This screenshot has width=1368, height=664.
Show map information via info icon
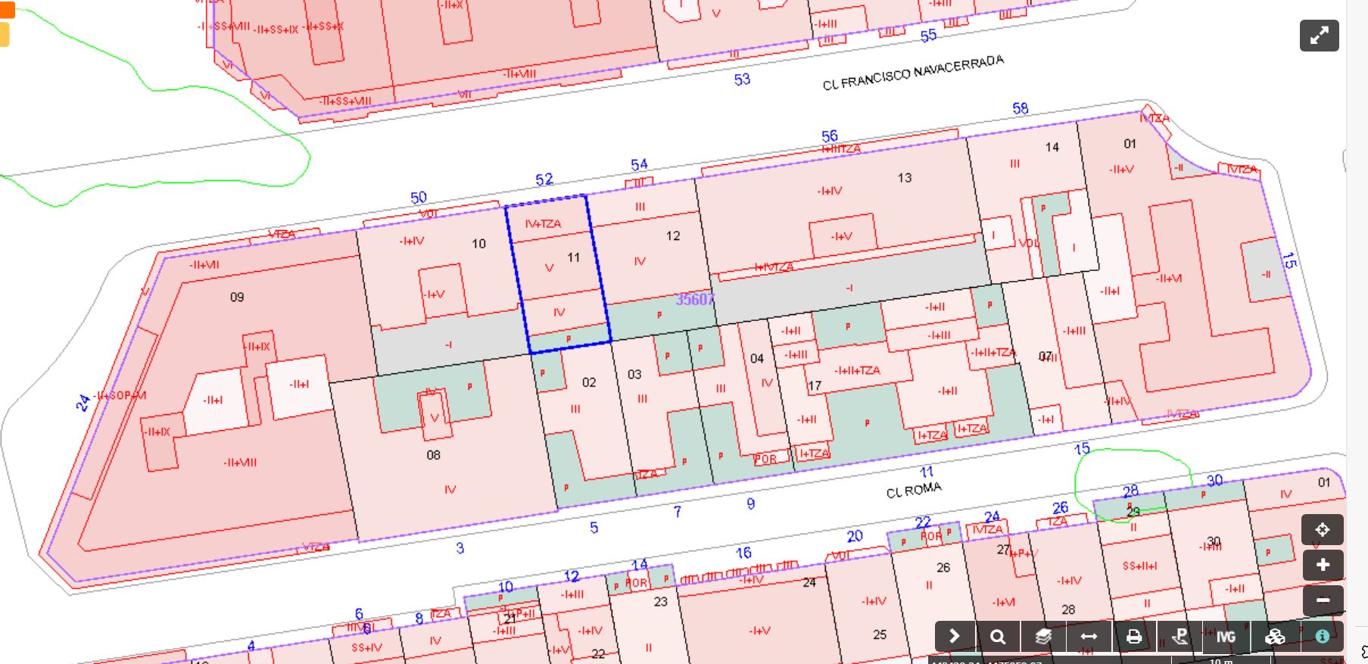coord(1322,637)
